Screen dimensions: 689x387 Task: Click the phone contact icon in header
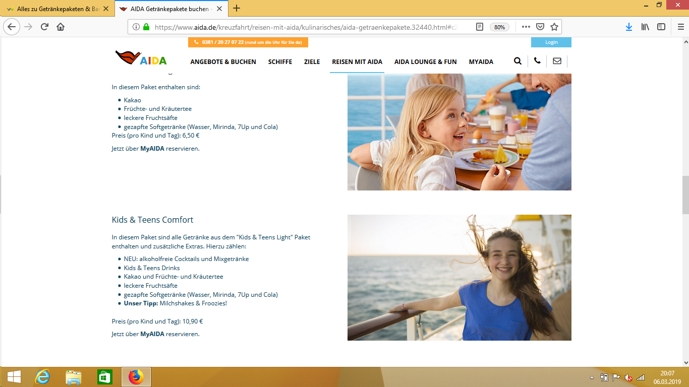tap(537, 61)
